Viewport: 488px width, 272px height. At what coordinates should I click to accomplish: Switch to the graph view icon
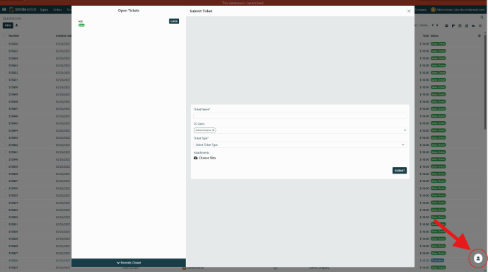coord(473,26)
